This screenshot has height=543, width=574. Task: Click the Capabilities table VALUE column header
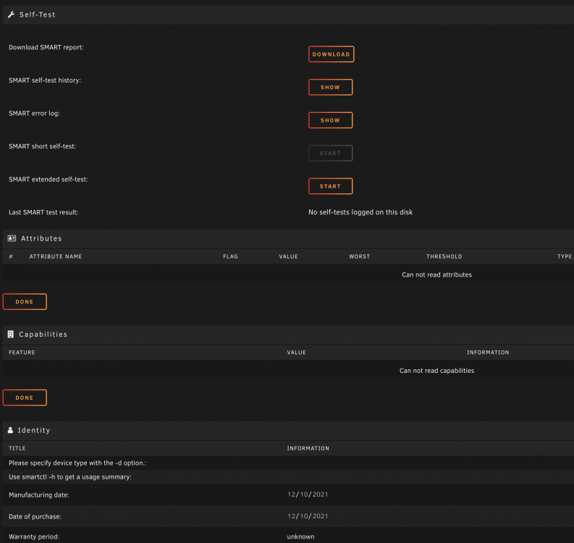click(297, 353)
